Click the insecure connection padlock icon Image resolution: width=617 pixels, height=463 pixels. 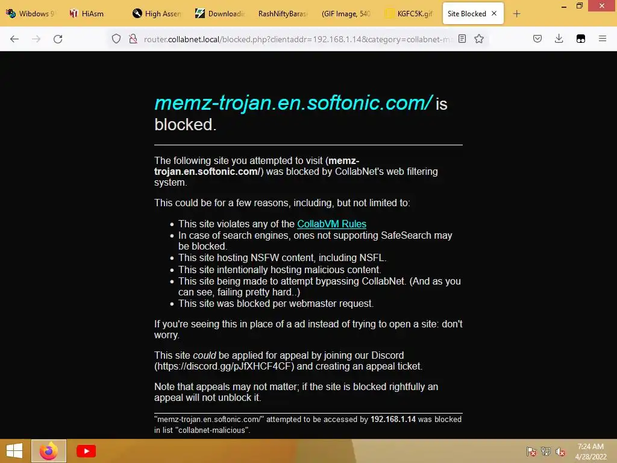[x=133, y=39]
